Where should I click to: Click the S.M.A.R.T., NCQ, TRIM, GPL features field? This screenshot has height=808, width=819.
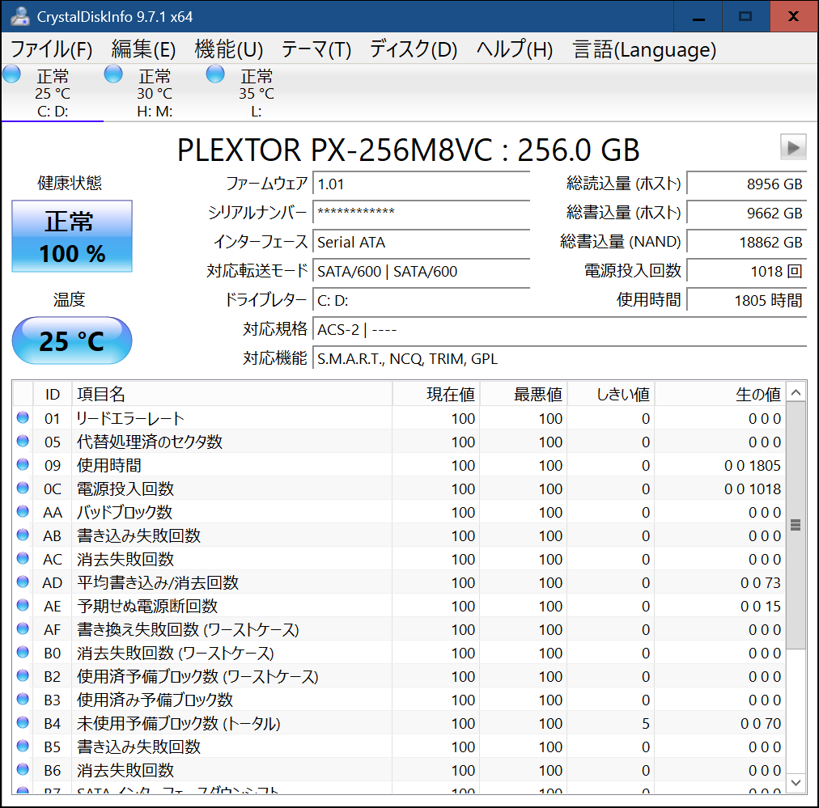point(559,359)
